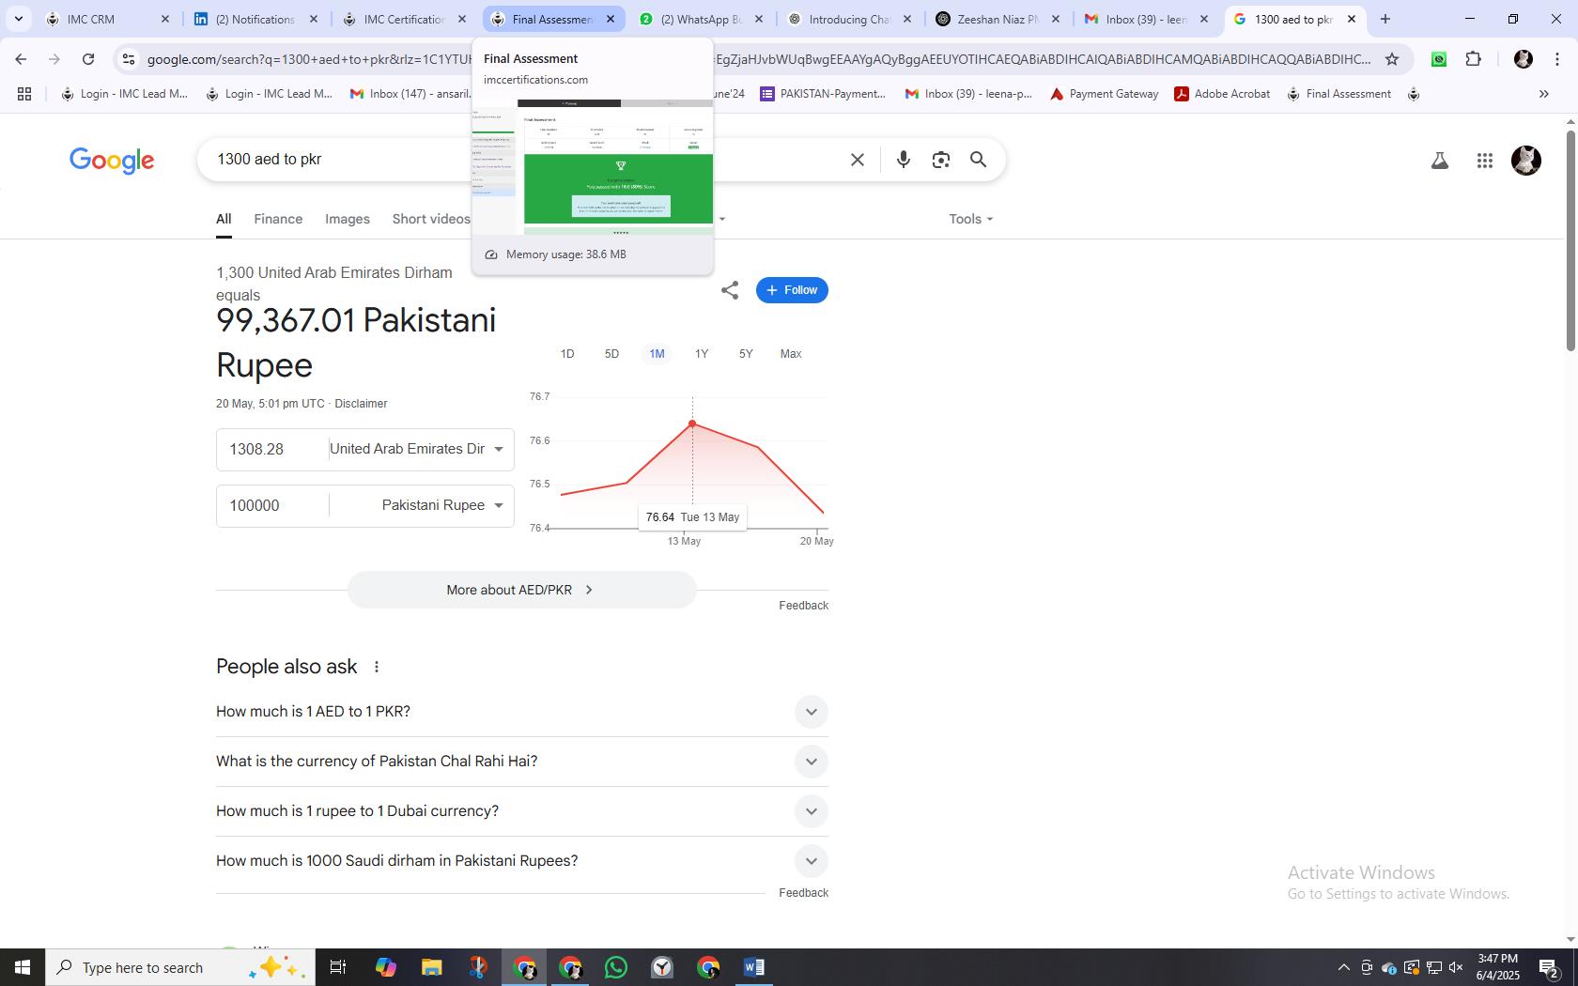1578x986 pixels.
Task: Go back to previous page
Action: (21, 59)
